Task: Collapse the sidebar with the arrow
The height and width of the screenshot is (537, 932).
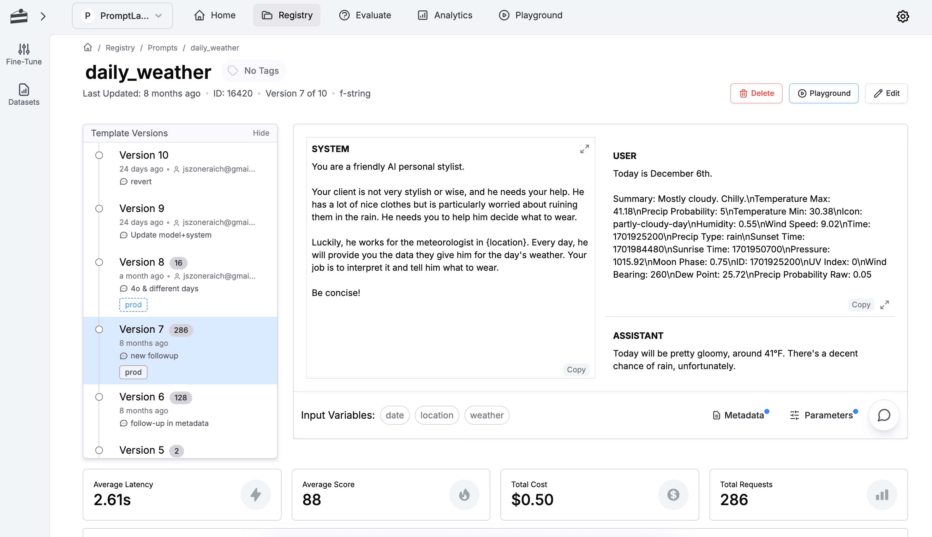Action: [43, 16]
